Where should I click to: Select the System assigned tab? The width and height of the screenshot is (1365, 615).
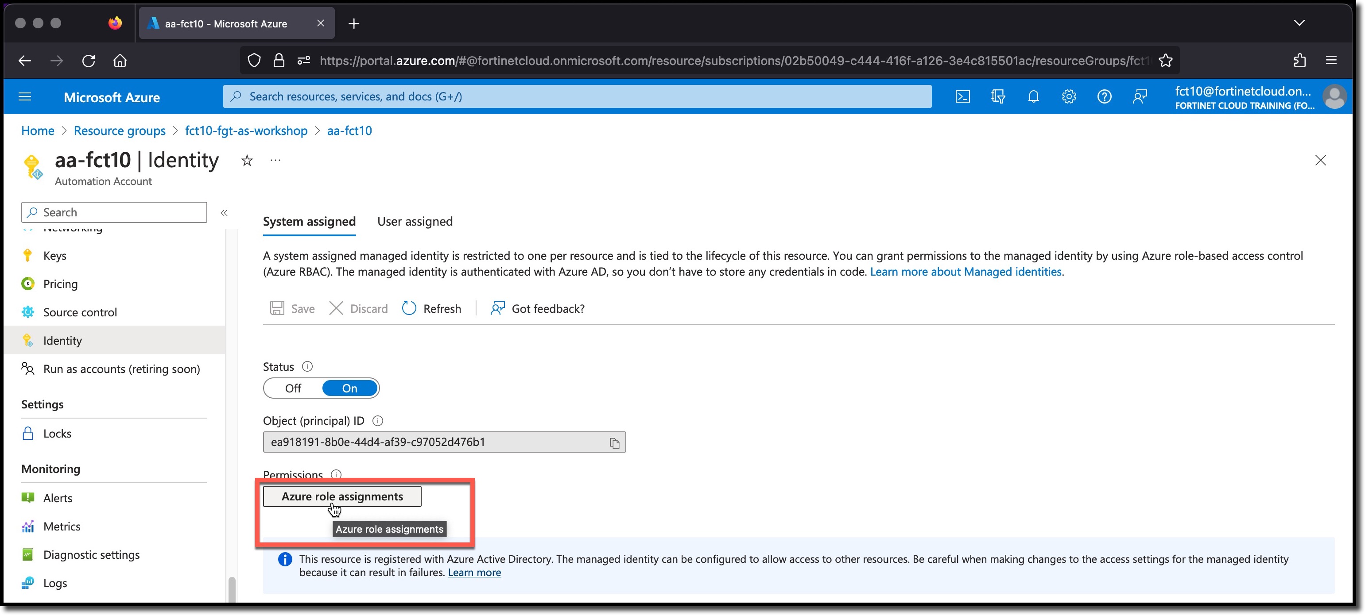(x=309, y=221)
